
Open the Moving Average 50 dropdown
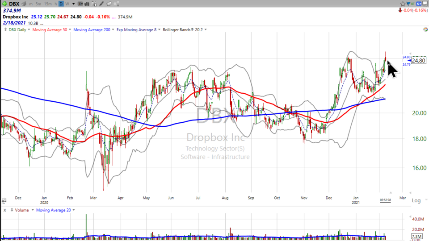point(70,29)
